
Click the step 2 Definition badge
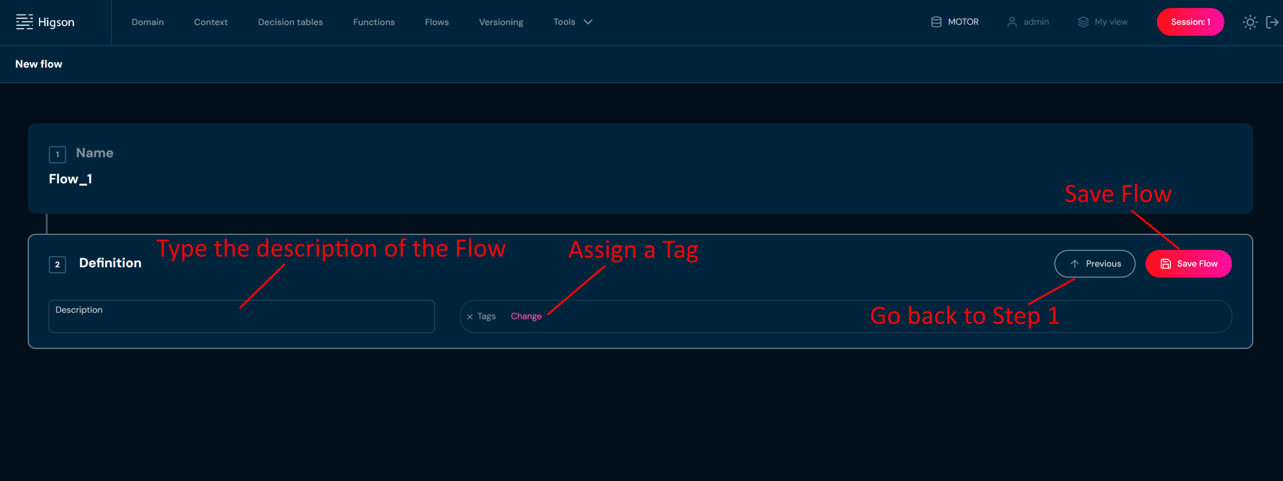(x=57, y=264)
